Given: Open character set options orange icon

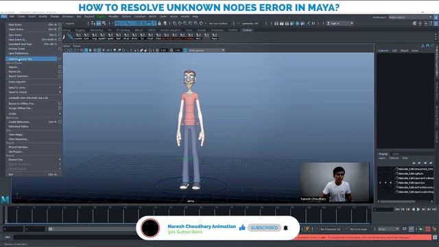Looking at the screenshot, I should point(307,229).
